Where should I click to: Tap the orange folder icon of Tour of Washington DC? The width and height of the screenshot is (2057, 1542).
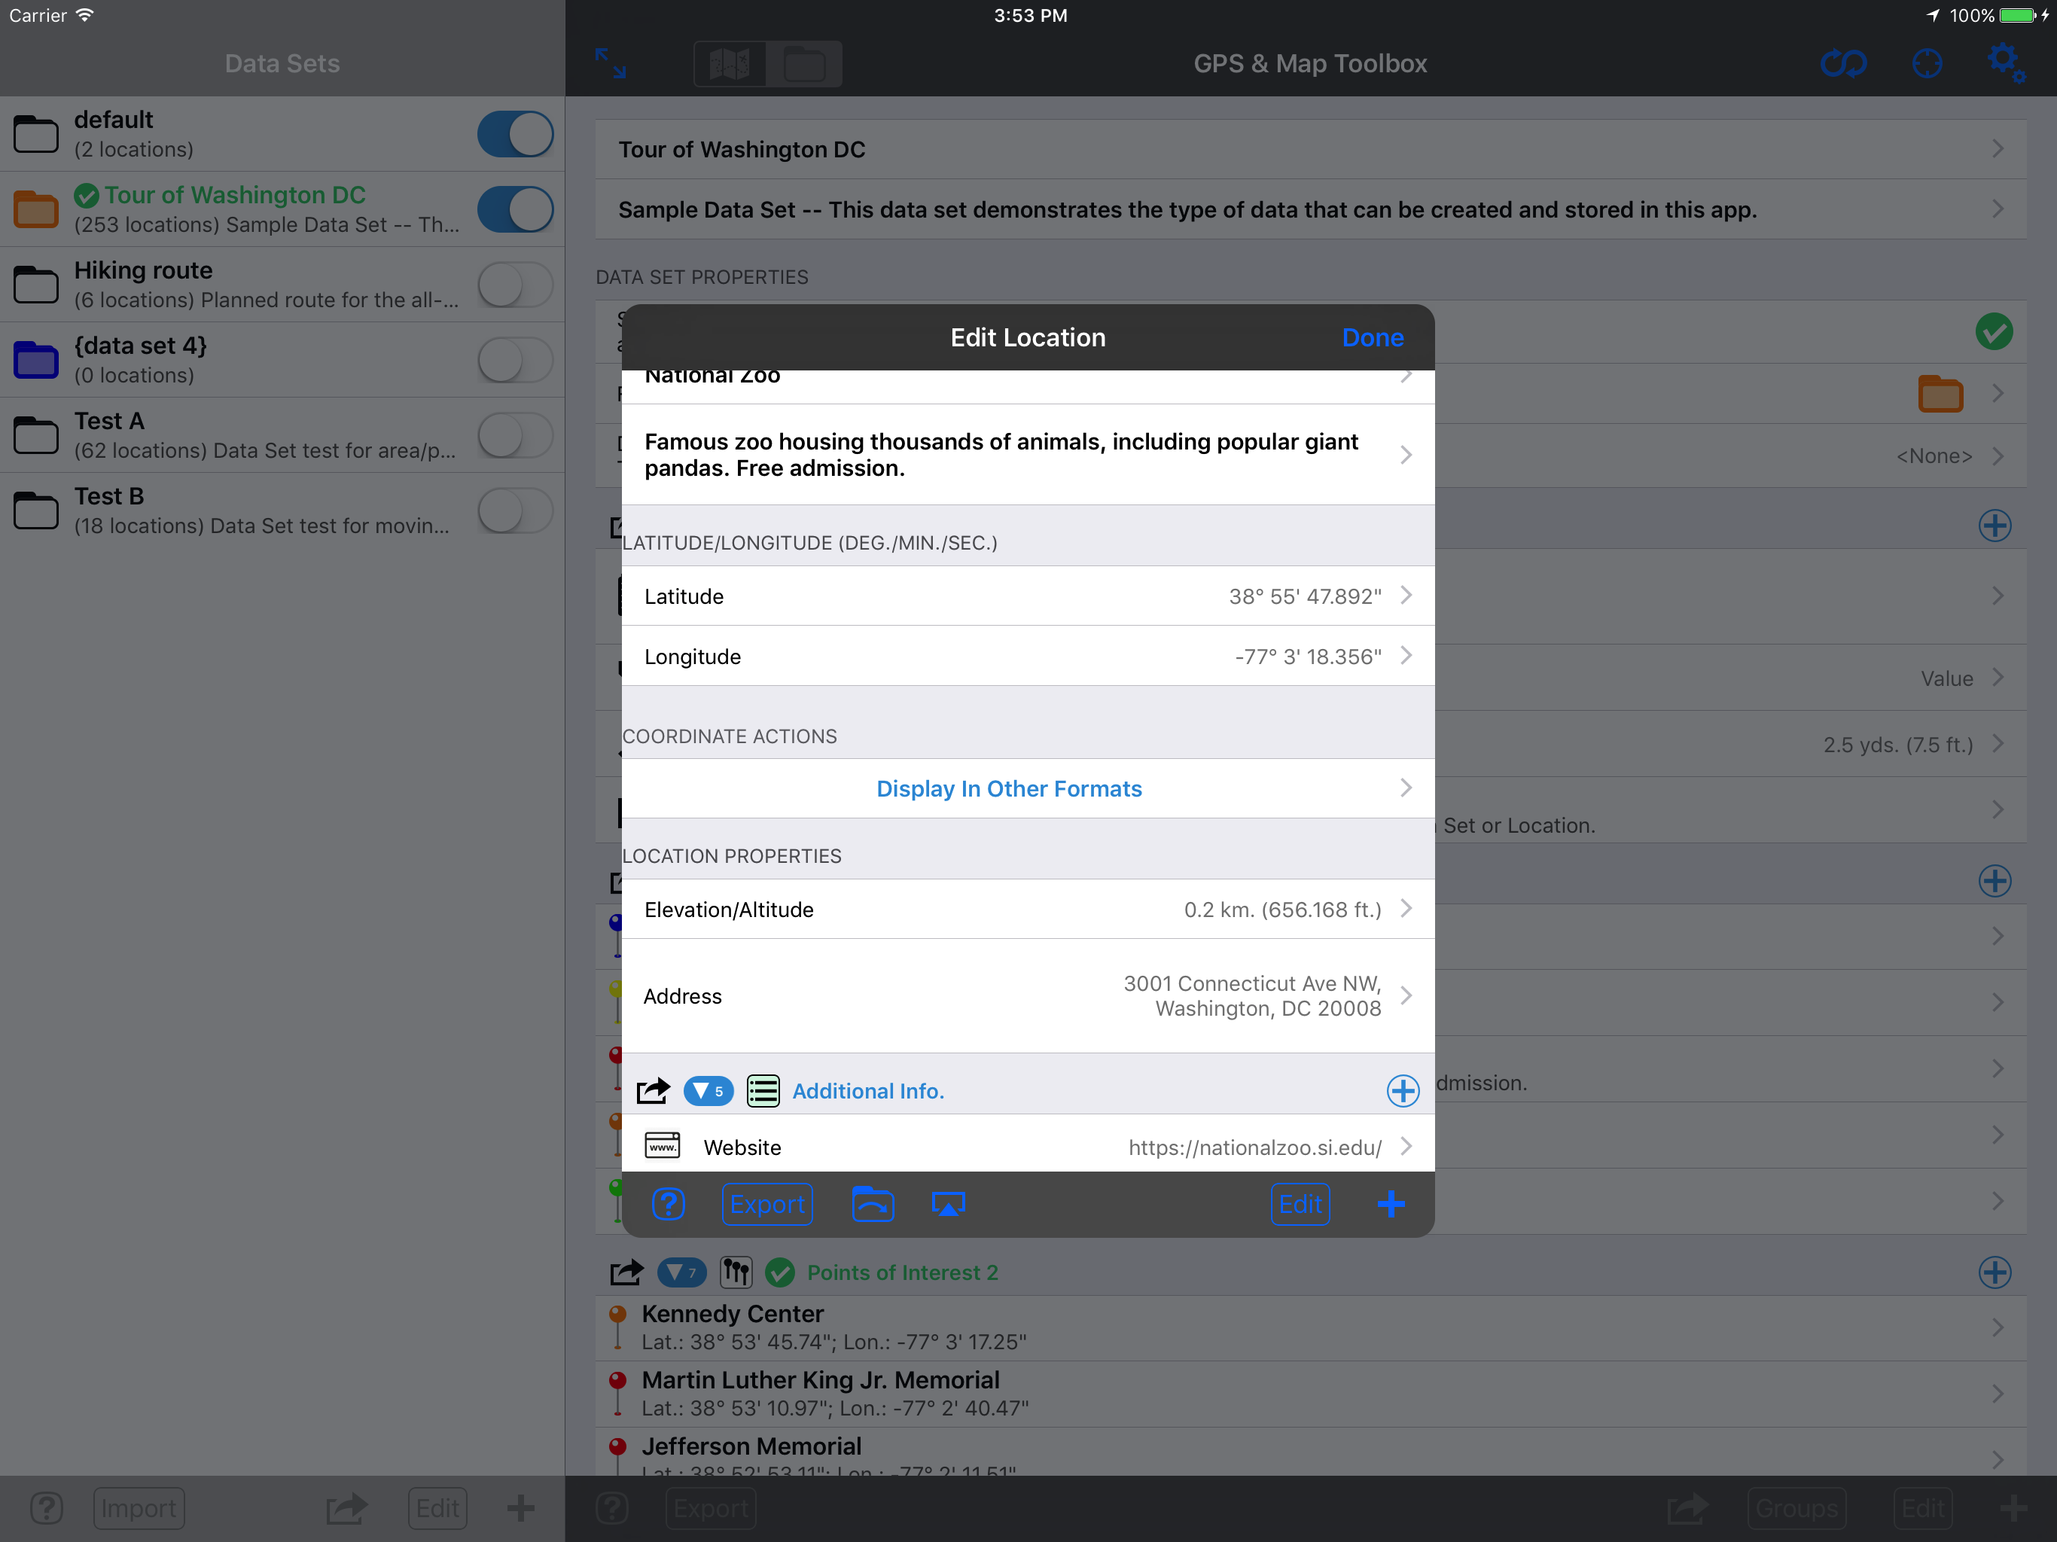click(36, 209)
